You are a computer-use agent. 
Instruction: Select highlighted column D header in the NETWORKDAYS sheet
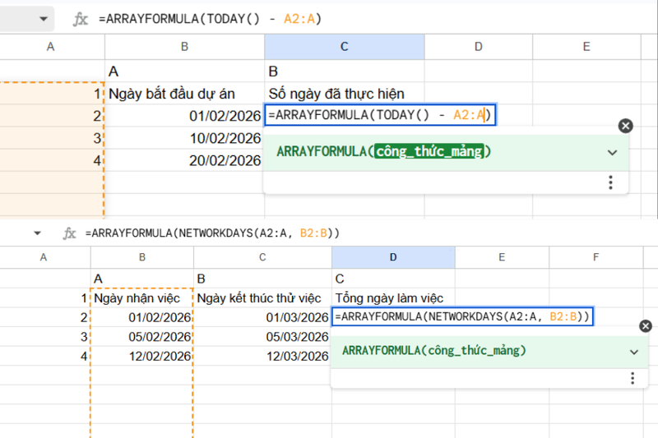click(393, 257)
